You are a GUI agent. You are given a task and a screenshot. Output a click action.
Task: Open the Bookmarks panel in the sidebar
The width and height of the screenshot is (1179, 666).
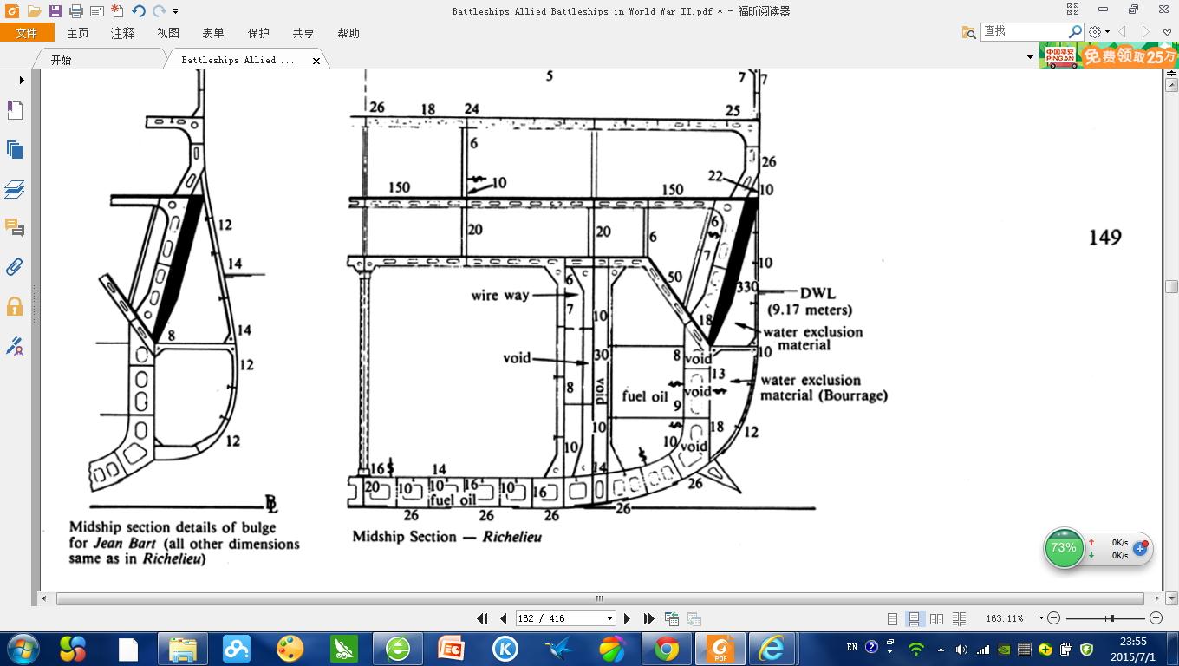coord(15,110)
